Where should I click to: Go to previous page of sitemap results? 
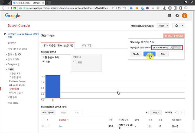tap(176, 112)
